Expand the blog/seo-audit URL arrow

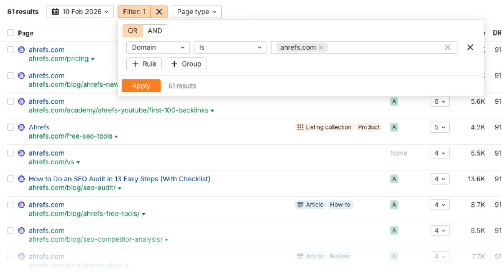point(120,189)
